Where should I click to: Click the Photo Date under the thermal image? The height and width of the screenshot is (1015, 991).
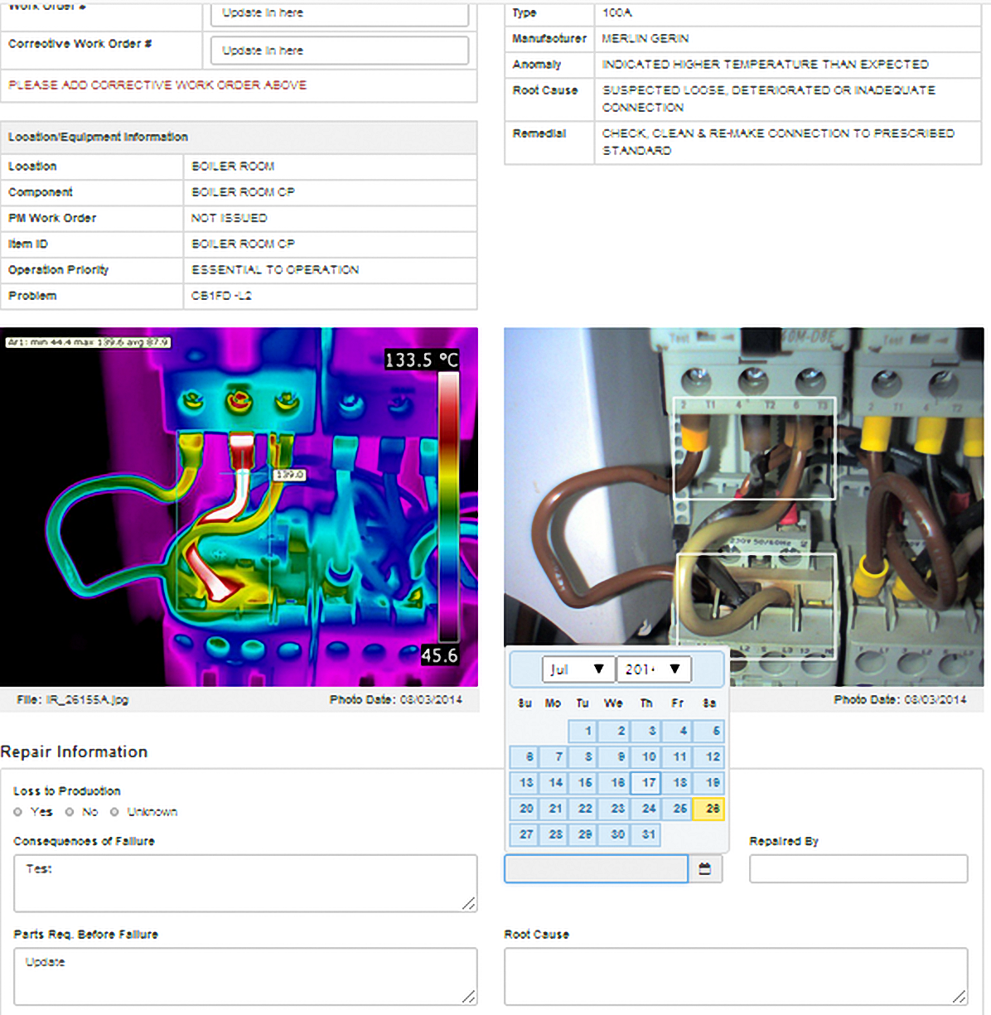(x=396, y=700)
